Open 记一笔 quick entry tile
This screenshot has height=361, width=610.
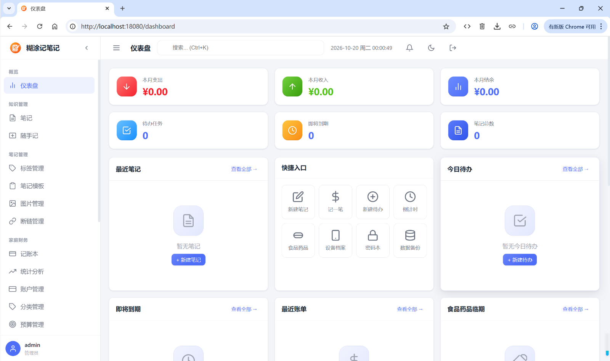[x=335, y=202]
